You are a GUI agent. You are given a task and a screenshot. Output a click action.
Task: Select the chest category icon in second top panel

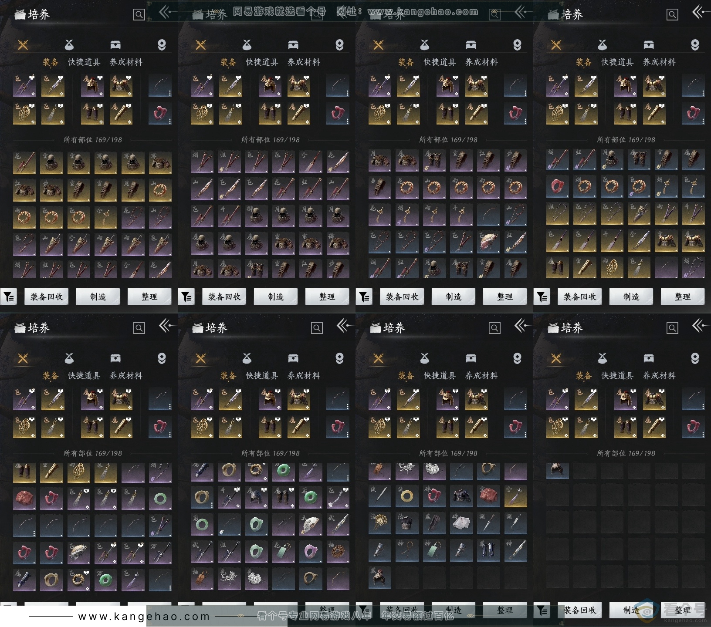tap(293, 45)
